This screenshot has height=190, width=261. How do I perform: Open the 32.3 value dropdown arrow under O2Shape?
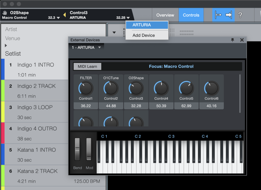(58, 18)
